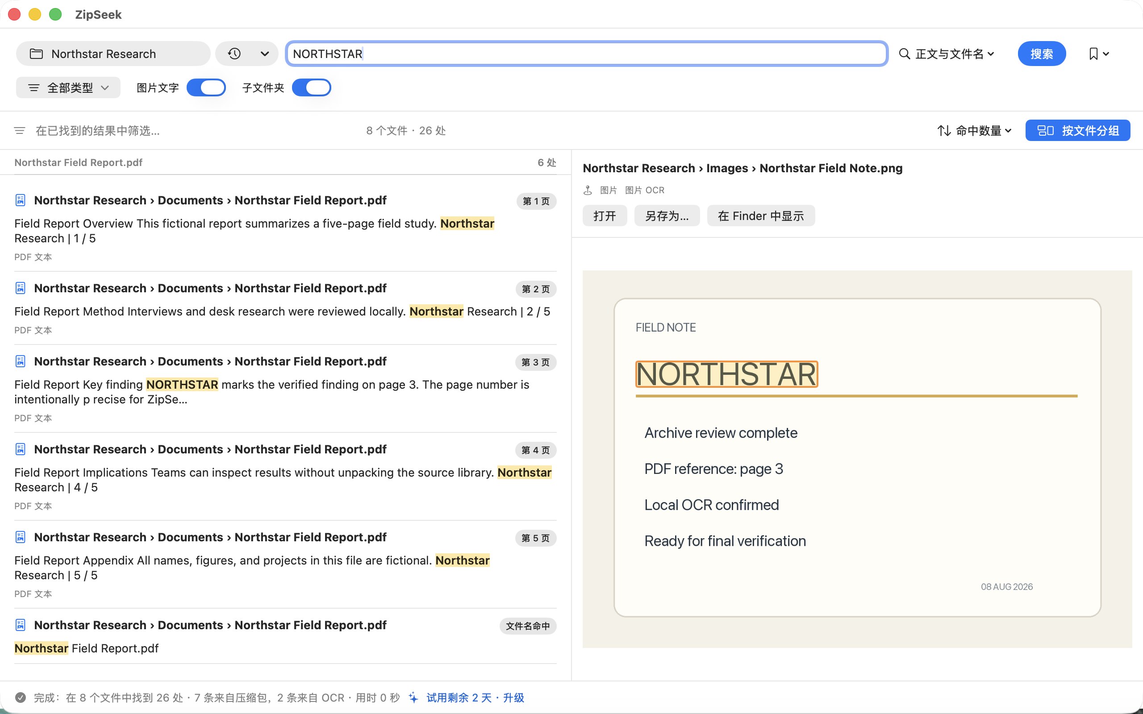This screenshot has height=714, width=1143.
Task: Select the 'Field Report Implications' result snippet
Action: point(283,480)
